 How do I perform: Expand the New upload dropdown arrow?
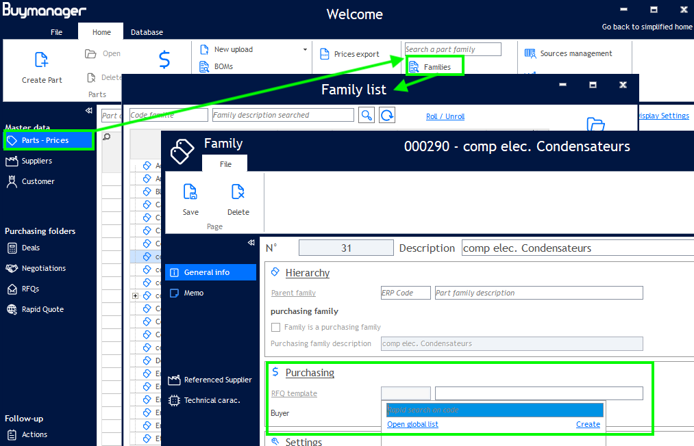305,49
